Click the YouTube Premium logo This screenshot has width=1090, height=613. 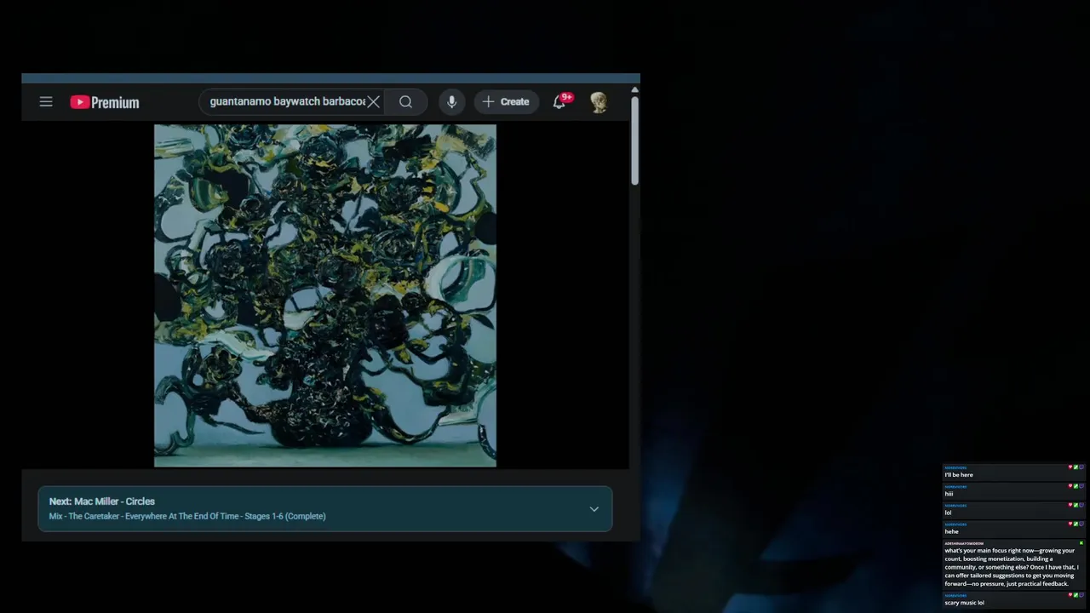[105, 102]
